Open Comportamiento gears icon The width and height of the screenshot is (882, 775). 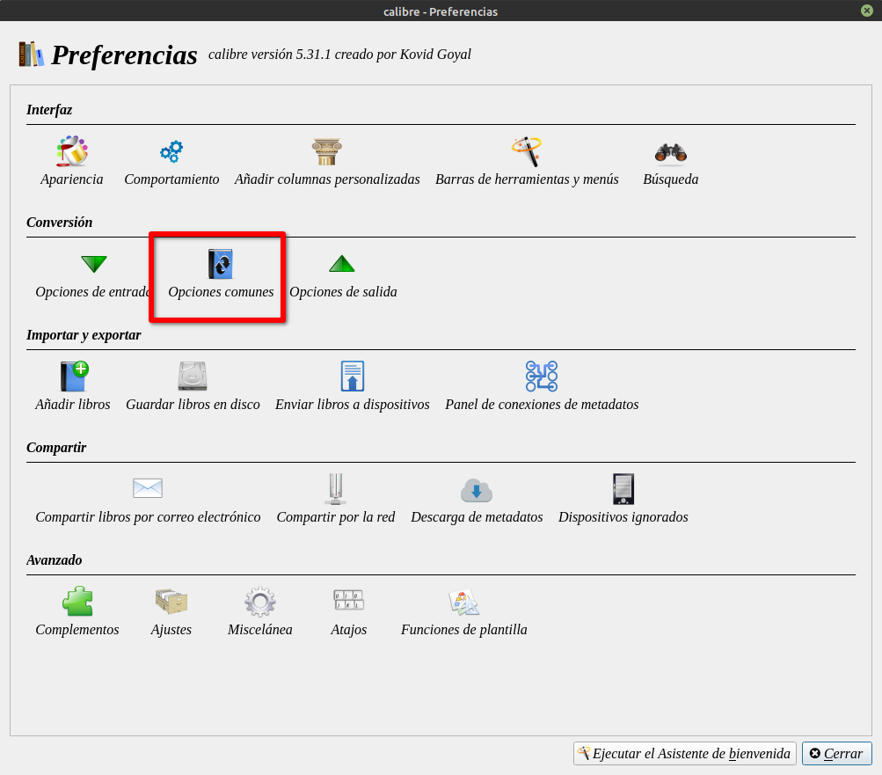point(171,150)
